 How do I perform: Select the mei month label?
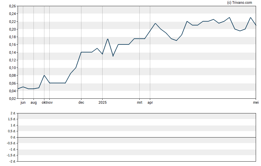point(256,103)
